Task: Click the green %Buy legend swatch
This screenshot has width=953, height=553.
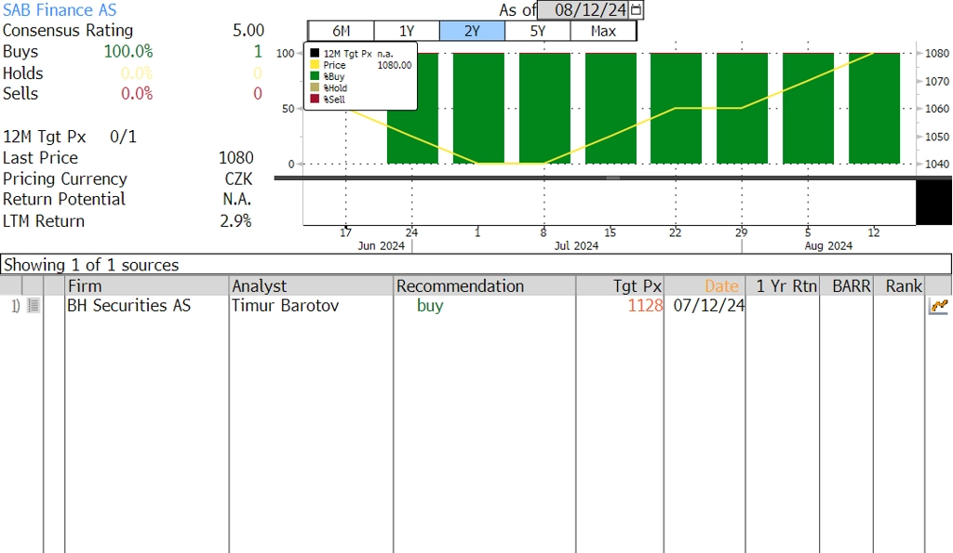Action: tap(315, 76)
